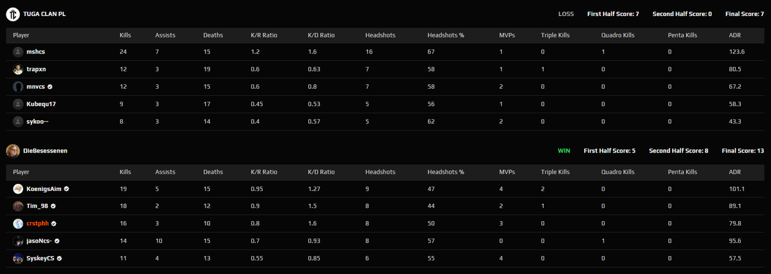Image resolution: width=771 pixels, height=274 pixels.
Task: Select Headshots % header in DieBesessenen table
Action: [445, 172]
